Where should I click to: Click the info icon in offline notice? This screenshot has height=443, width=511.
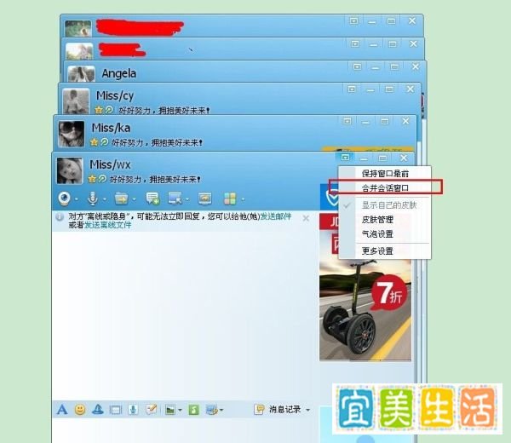(x=60, y=216)
